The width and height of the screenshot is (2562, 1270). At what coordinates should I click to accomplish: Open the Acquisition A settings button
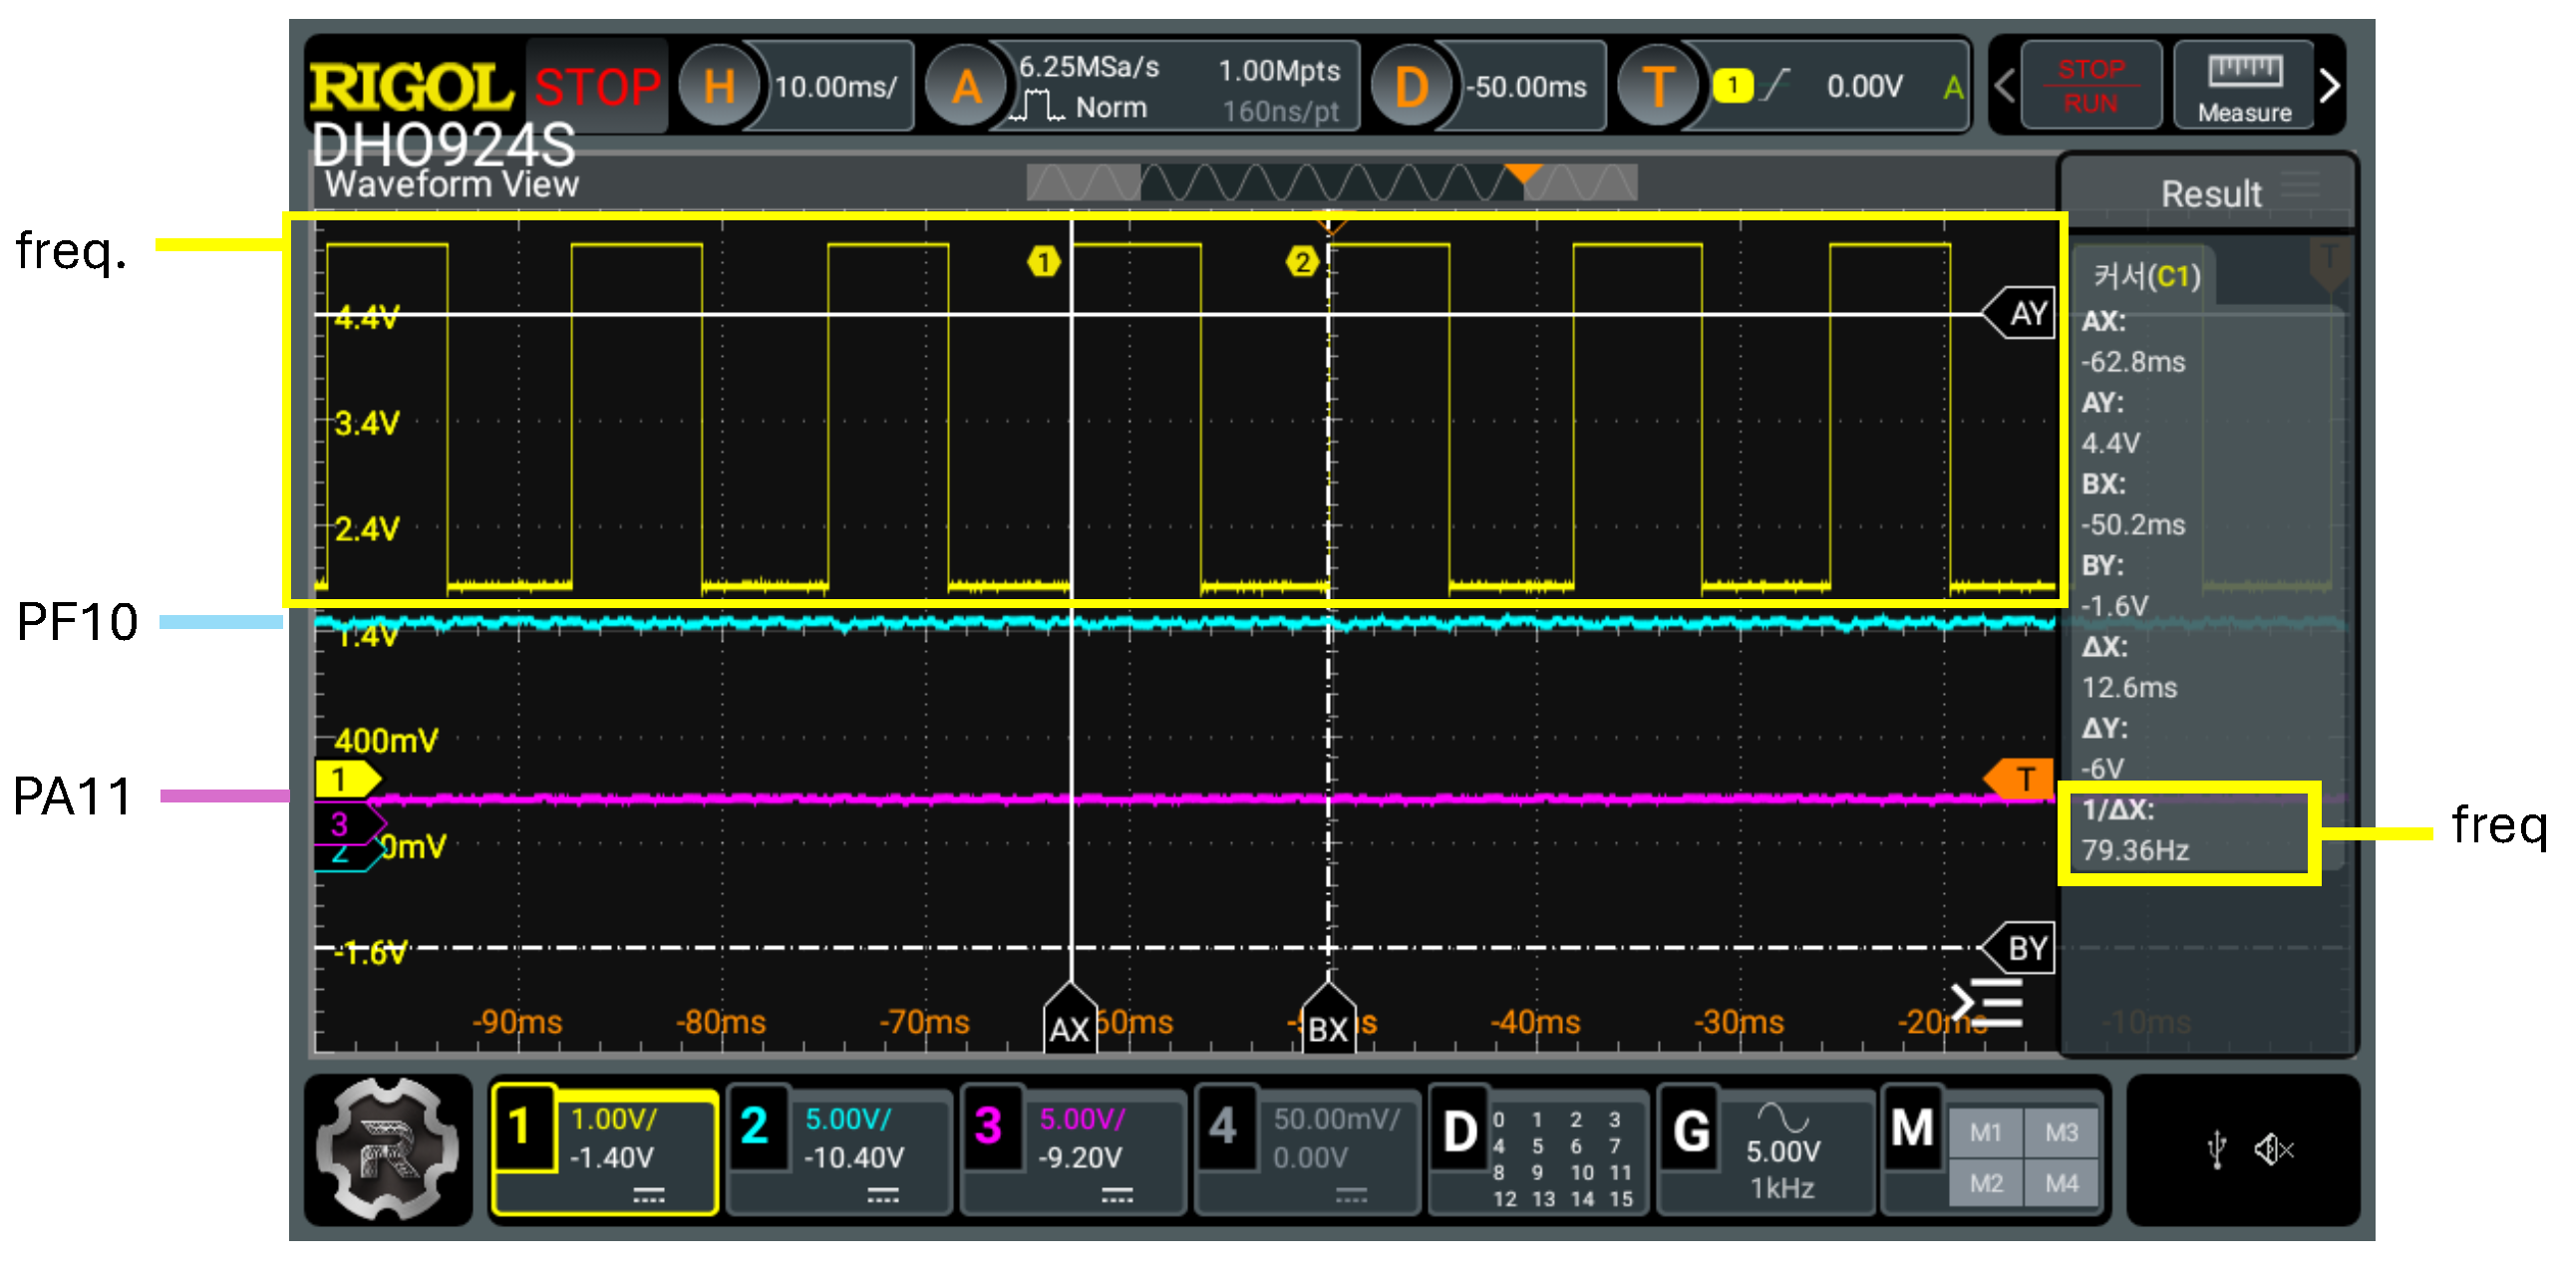[965, 87]
